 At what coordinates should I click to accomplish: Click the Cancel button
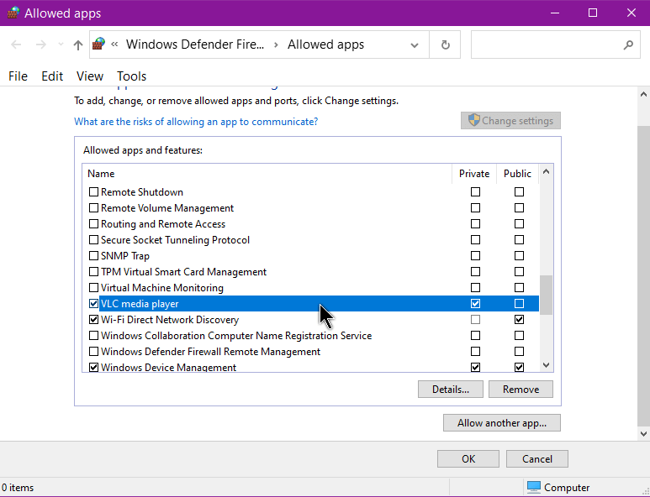pyautogui.click(x=537, y=459)
